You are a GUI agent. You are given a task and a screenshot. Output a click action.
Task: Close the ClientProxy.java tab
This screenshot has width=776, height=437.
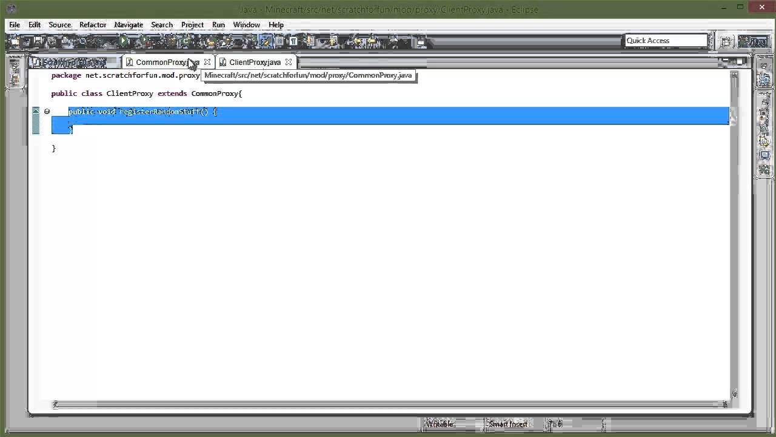(289, 62)
